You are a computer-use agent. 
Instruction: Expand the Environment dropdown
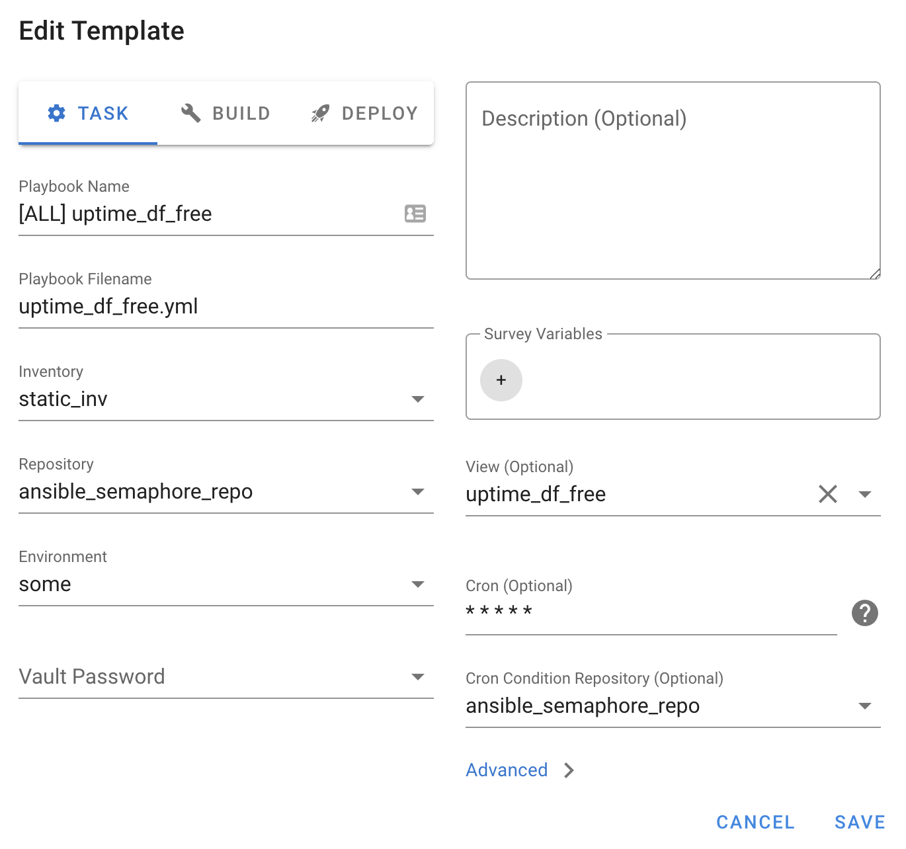click(x=417, y=585)
